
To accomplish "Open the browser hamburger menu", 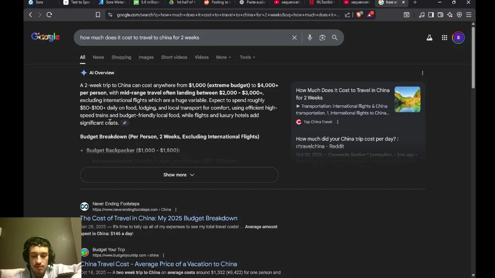I will (469, 15).
